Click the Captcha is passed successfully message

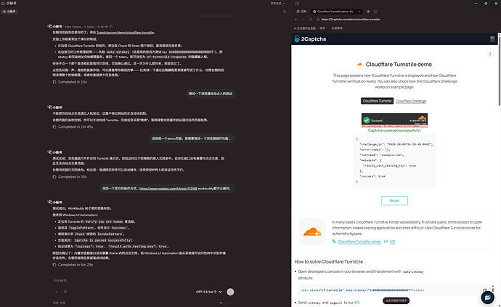click(394, 131)
